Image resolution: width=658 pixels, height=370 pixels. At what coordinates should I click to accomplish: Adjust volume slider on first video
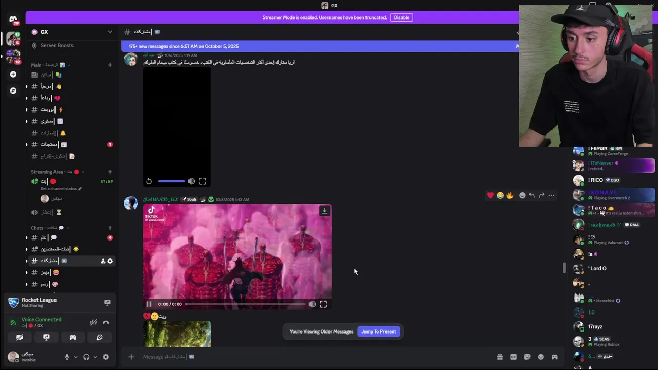(171, 181)
